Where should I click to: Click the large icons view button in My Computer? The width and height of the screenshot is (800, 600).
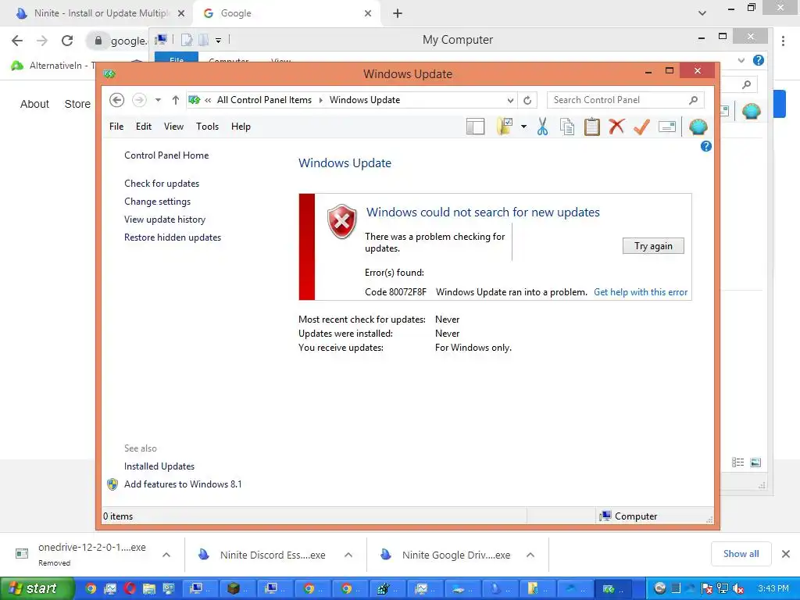pos(755,462)
